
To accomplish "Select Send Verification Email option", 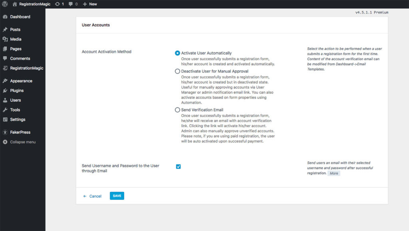I will [177, 110].
